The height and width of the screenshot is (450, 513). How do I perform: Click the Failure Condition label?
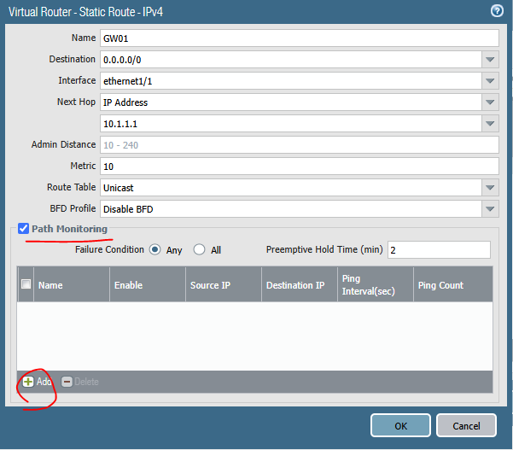109,249
